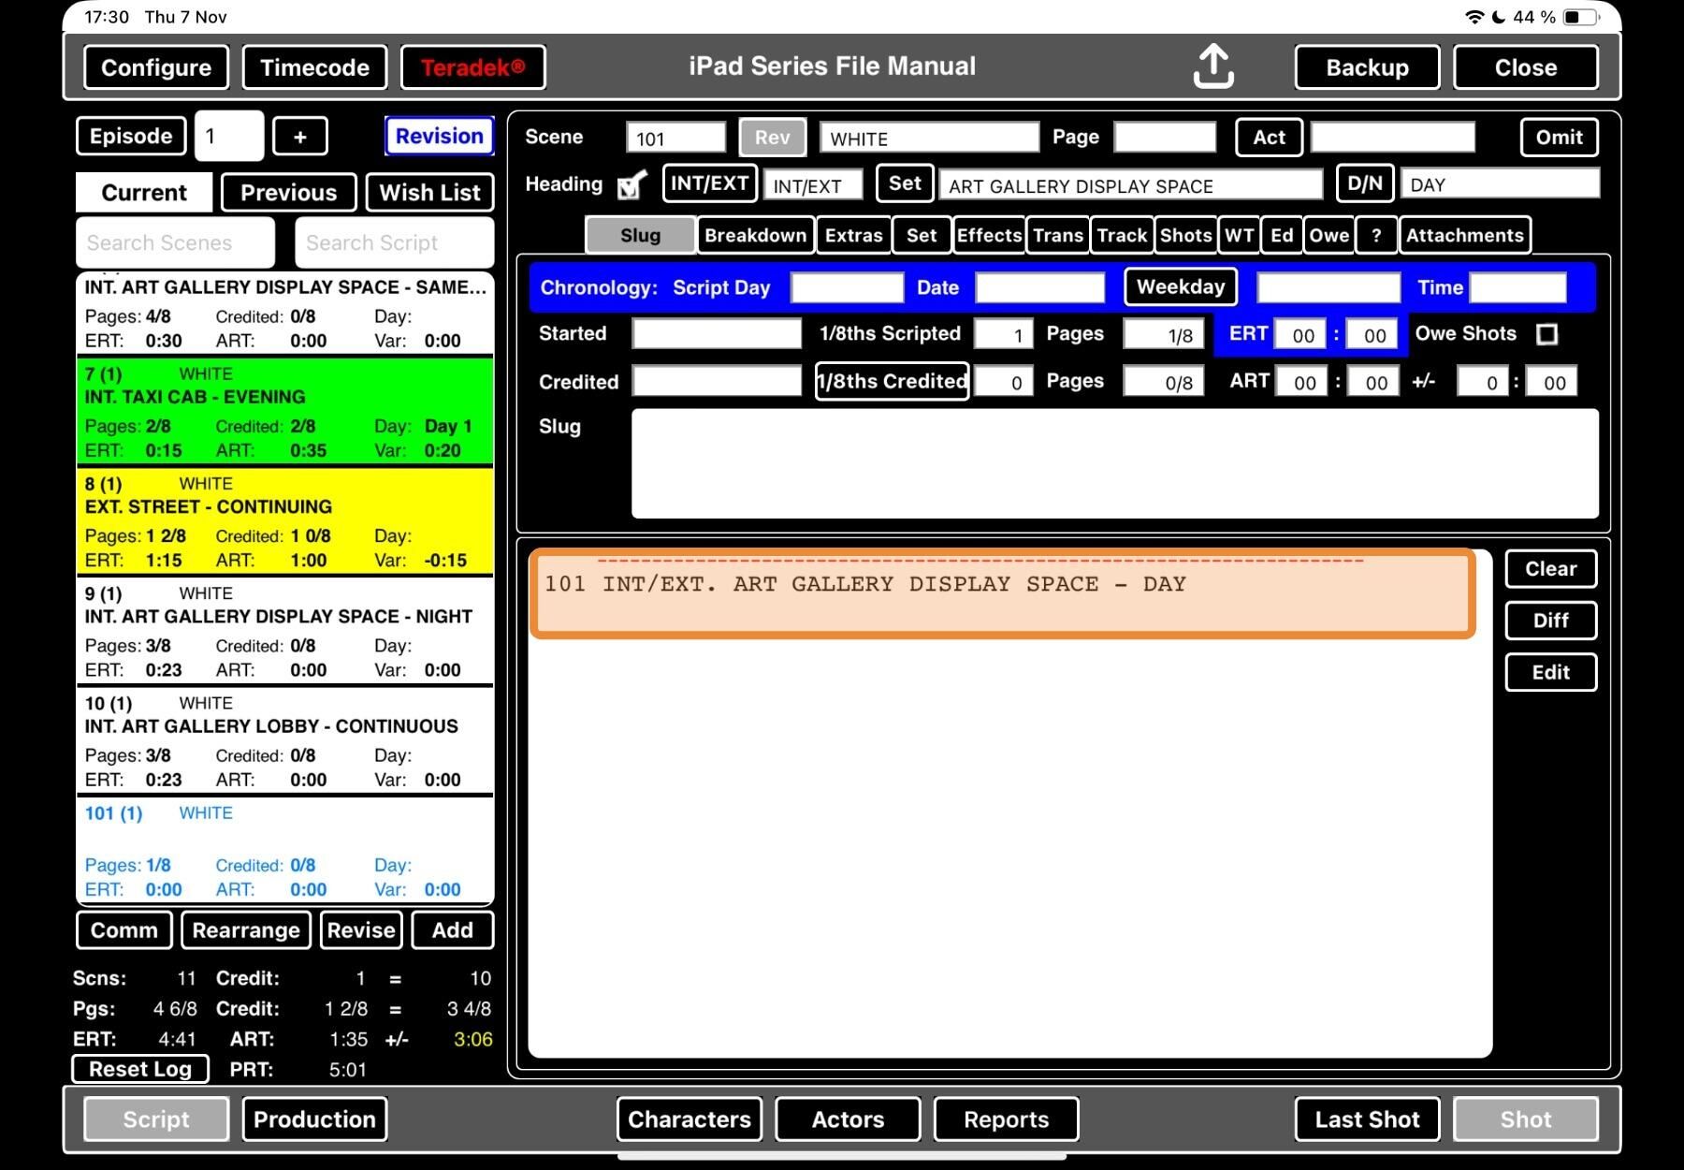Select green scene 7 INT. TAXI CAB

[284, 411]
